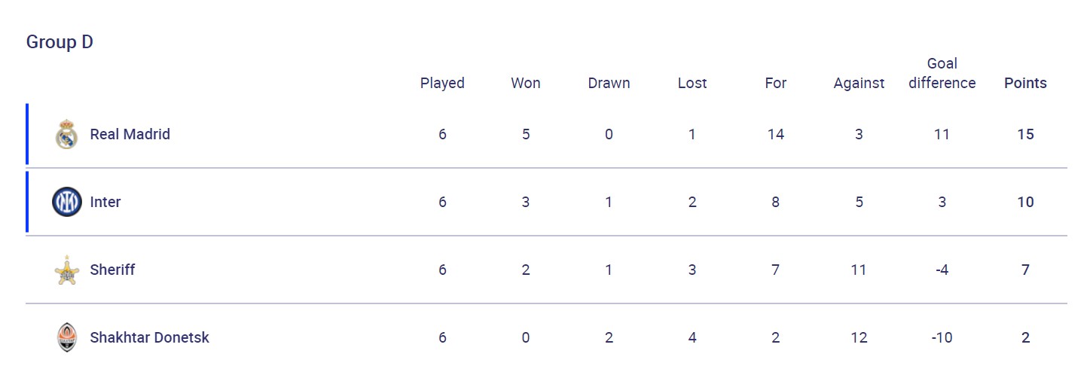The width and height of the screenshot is (1090, 378).
Task: Click the Against column header
Action: coord(859,83)
